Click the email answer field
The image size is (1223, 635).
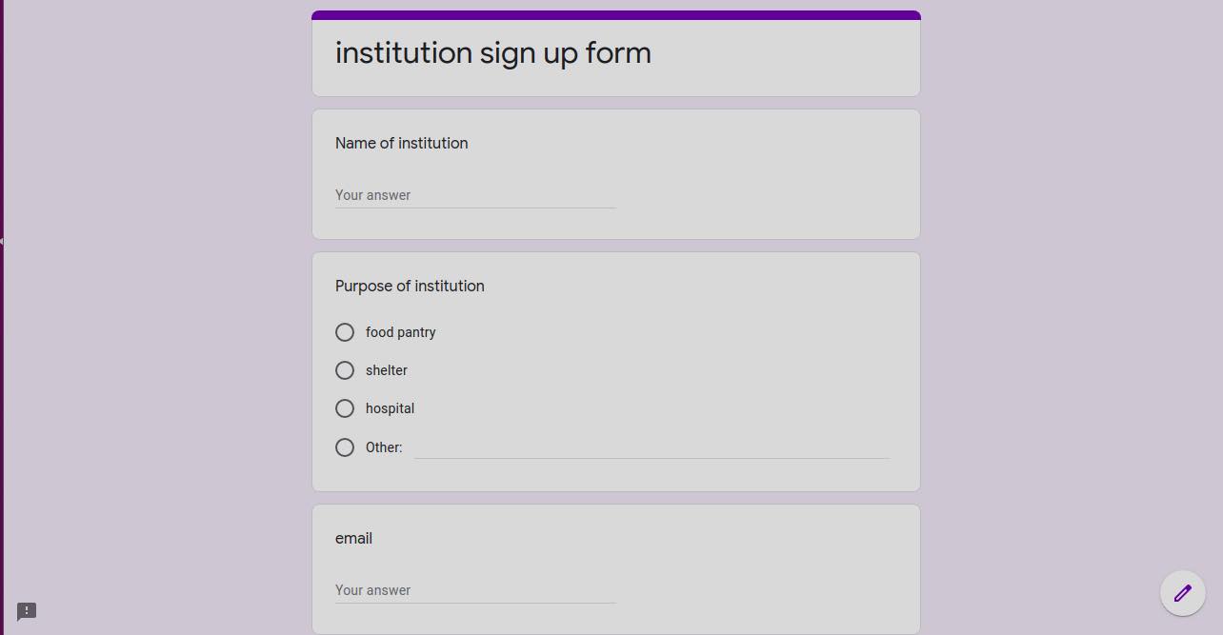475,590
